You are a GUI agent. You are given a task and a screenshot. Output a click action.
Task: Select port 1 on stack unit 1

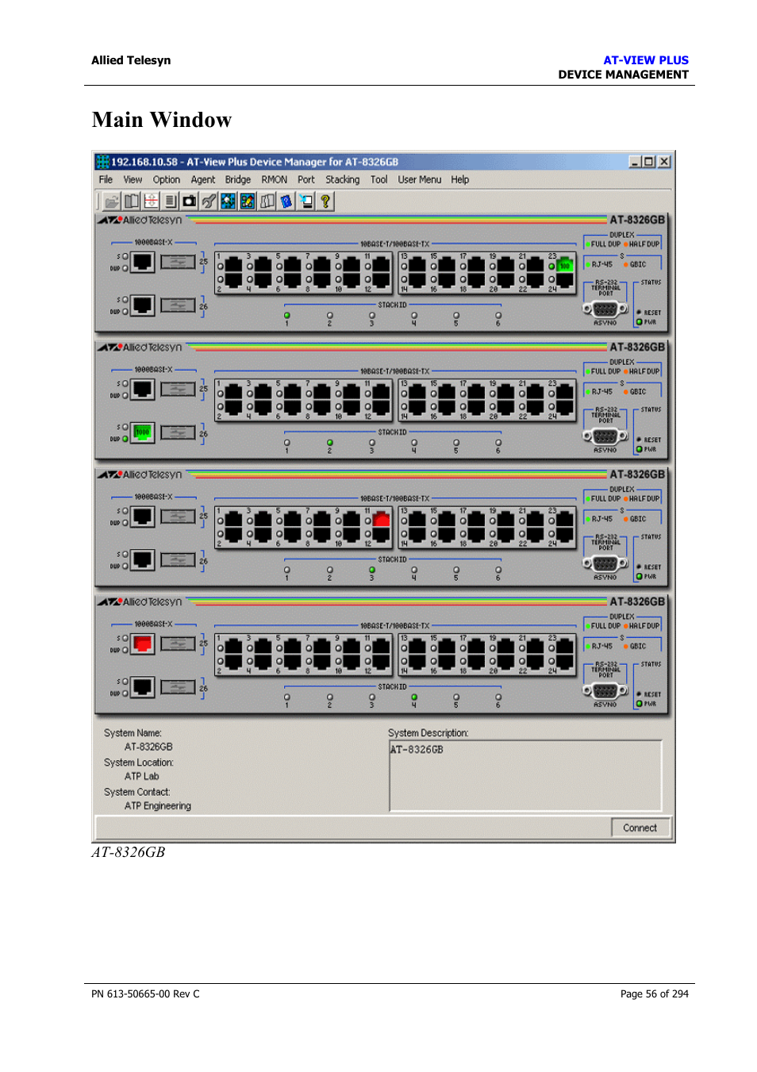[x=233, y=265]
